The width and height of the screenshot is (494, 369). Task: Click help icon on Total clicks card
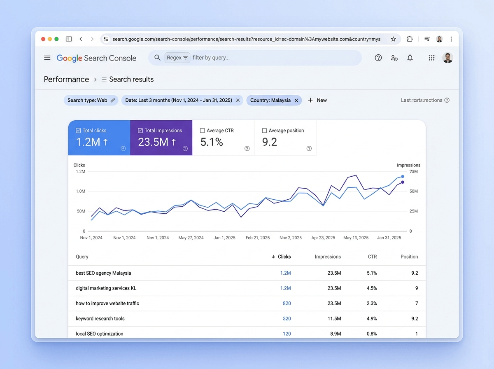123,149
